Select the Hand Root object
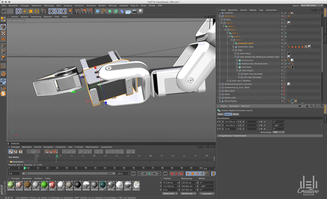327x199 pixels. pos(246,67)
